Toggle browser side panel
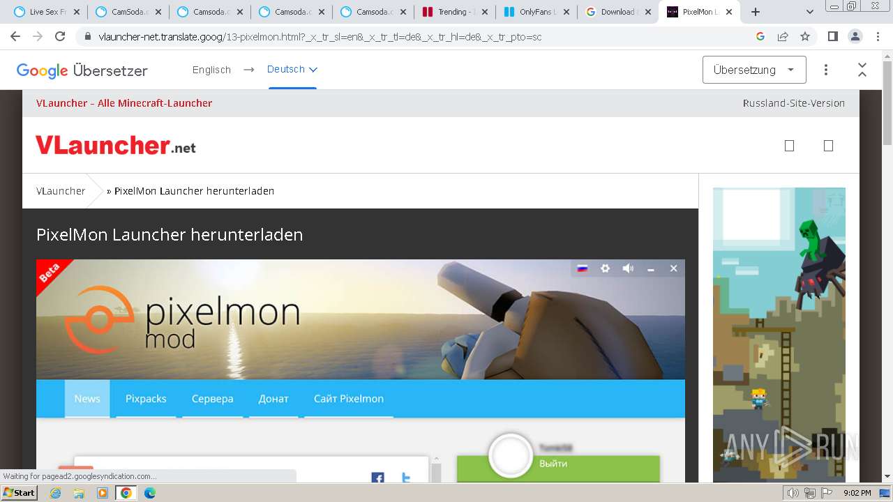Image resolution: width=893 pixels, height=502 pixels. pyautogui.click(x=832, y=36)
